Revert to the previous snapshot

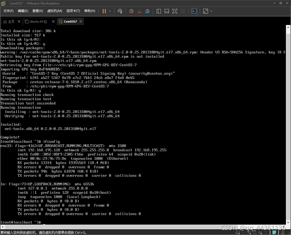pyautogui.click(x=139, y=11)
